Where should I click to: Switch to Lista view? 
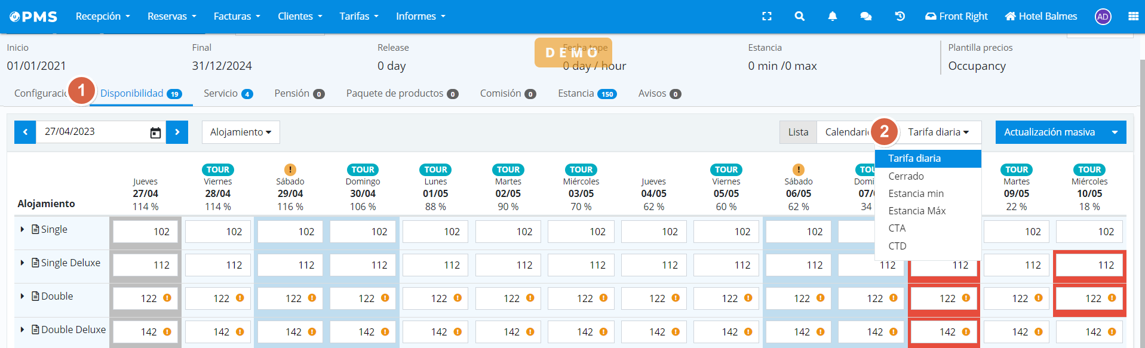click(797, 133)
